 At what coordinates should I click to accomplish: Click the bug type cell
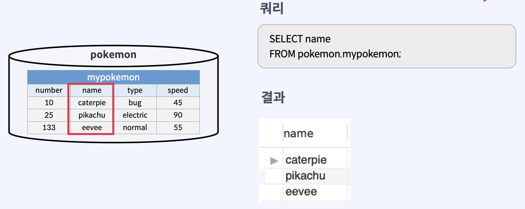tap(135, 103)
